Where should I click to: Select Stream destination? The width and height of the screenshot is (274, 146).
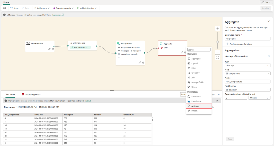(199, 111)
